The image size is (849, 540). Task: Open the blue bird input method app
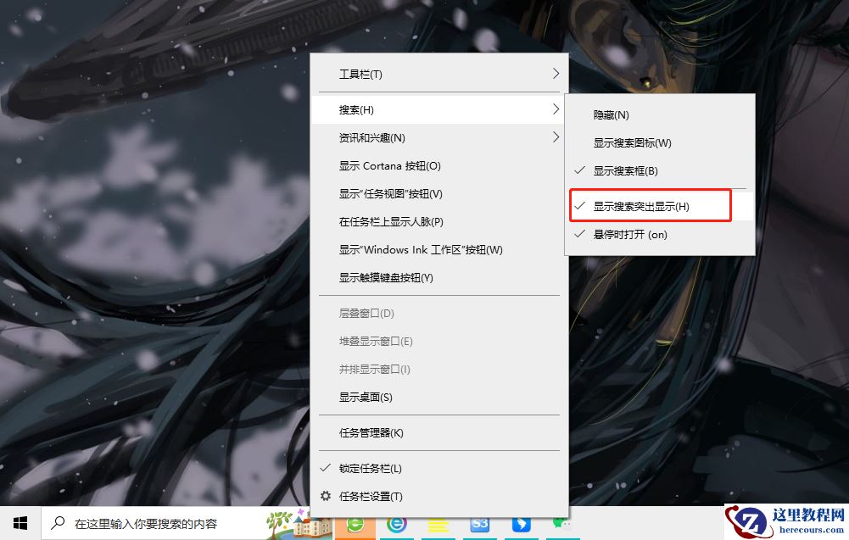click(519, 527)
